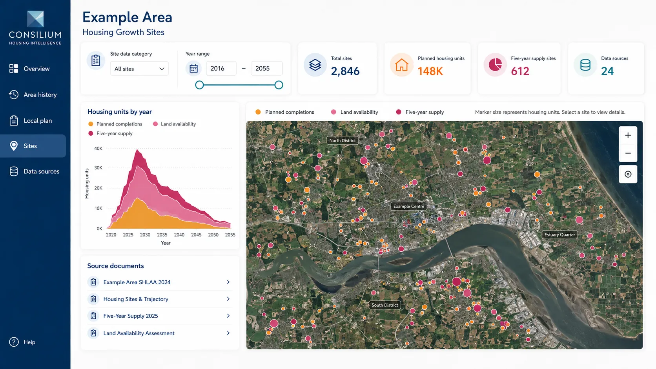
Task: Toggle Land availability in the chart legend
Action: [x=174, y=124]
